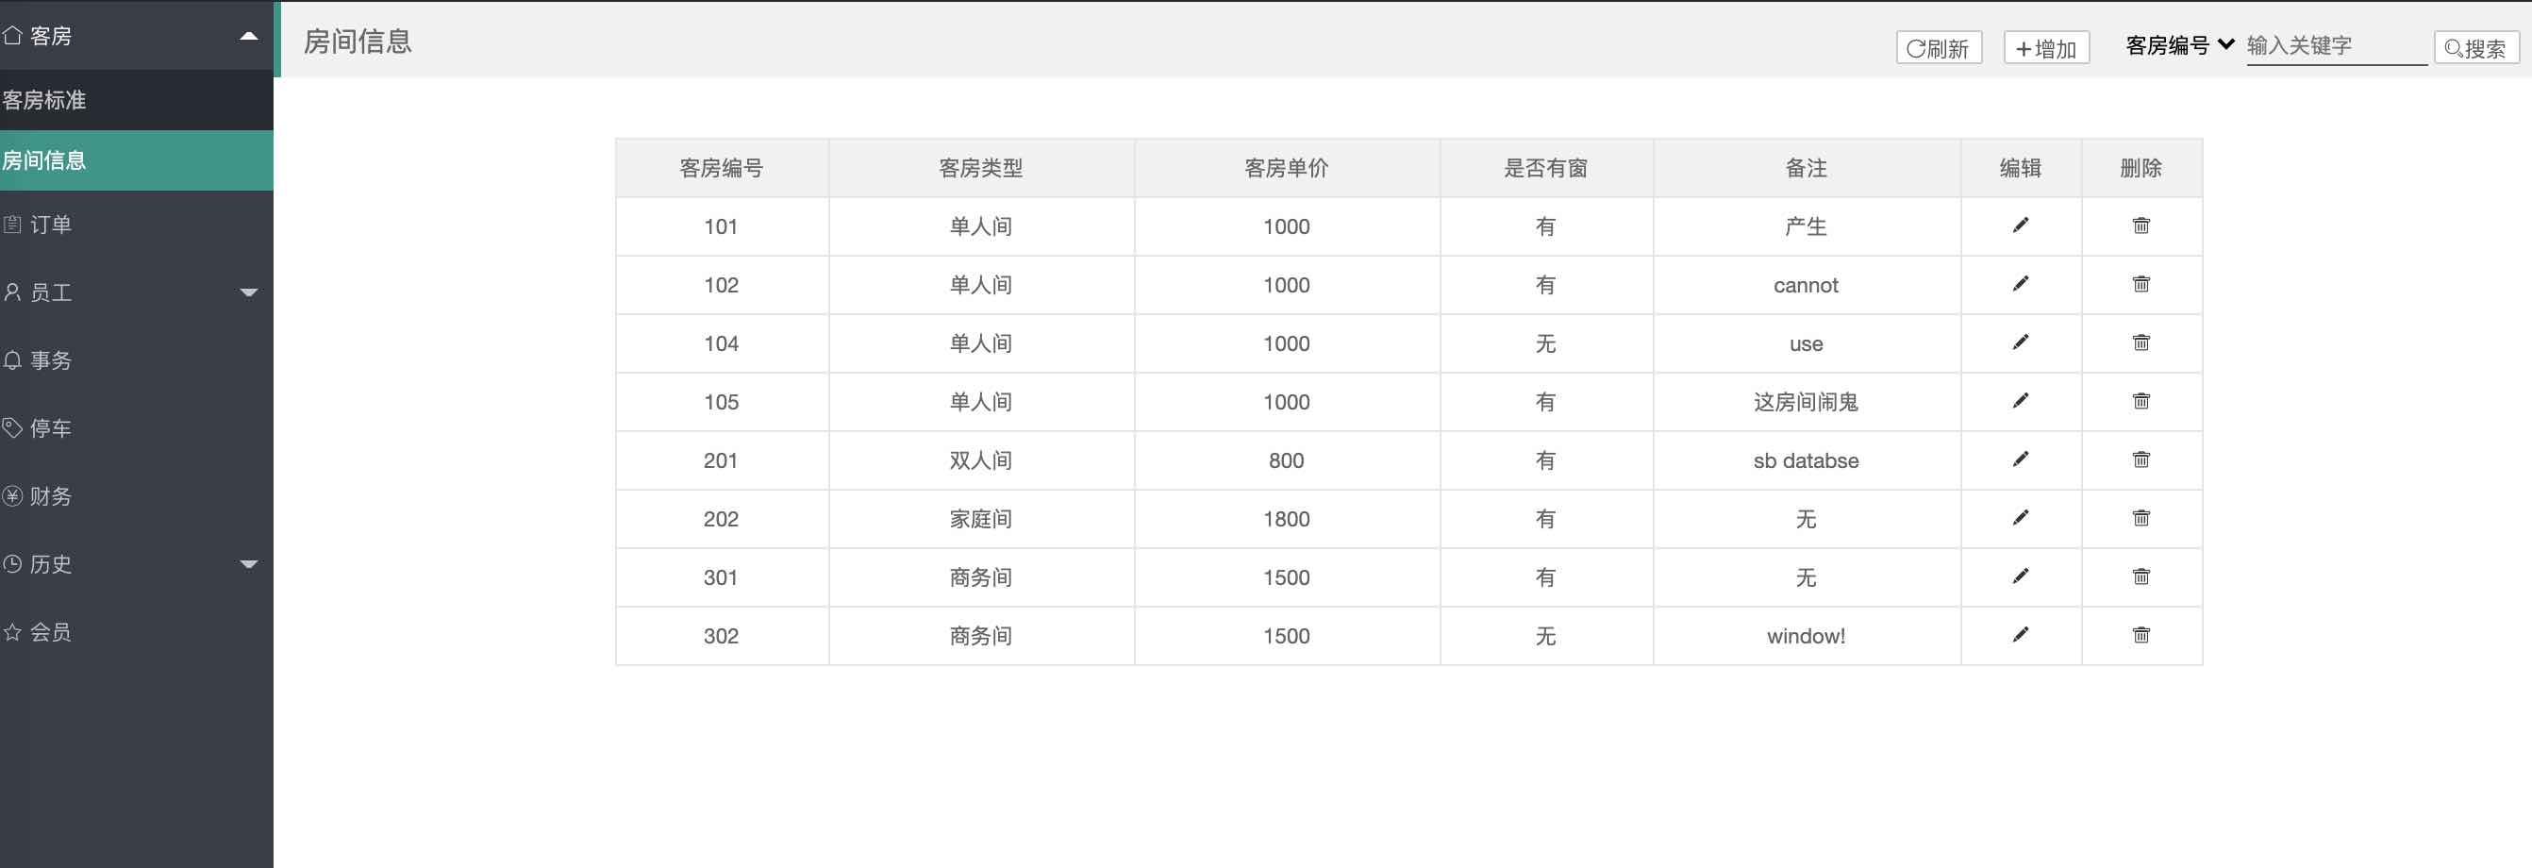Delete room 105 using trash icon
Screen dimensions: 2532x868
click(2141, 401)
